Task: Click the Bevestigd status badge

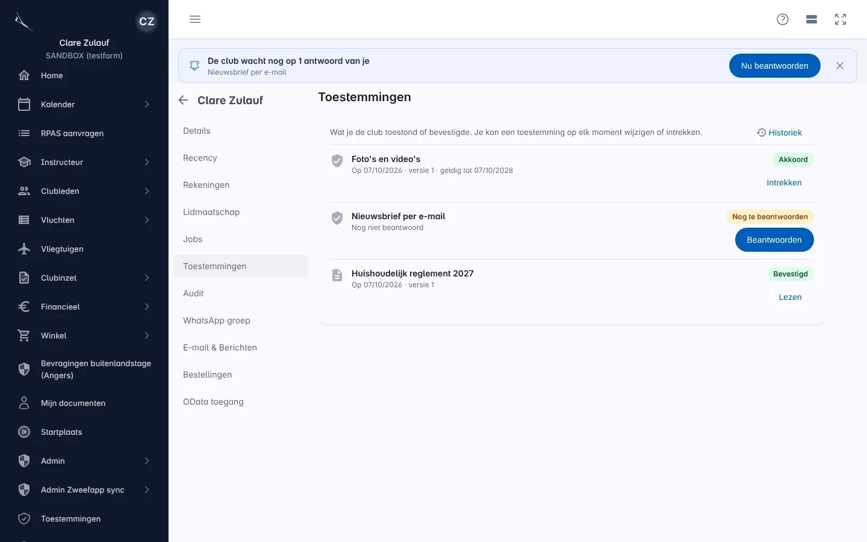Action: [x=791, y=274]
